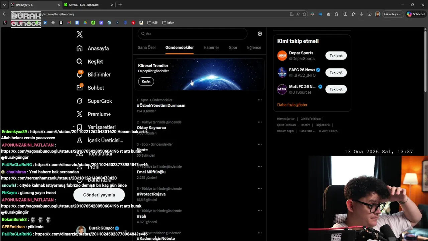Open the #ProtectRojava trend
The width and height of the screenshot is (428, 241).
pyautogui.click(x=151, y=194)
